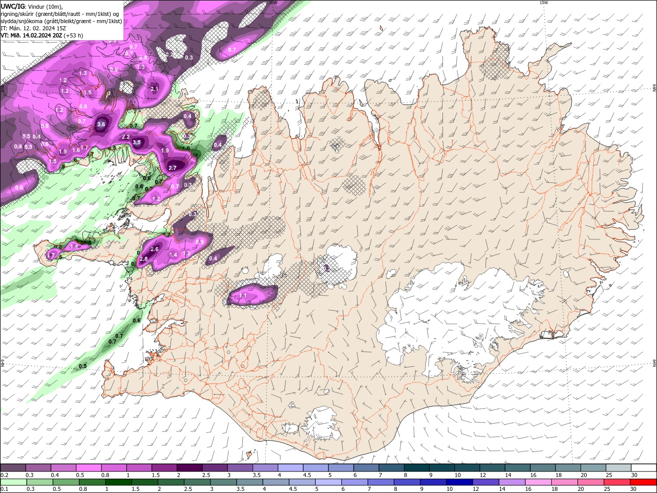
Task: Click the '0.1' label under the rain scale
Action: point(5,489)
